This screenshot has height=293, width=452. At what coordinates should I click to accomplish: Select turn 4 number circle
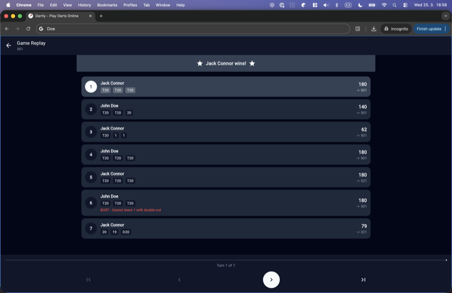click(91, 155)
